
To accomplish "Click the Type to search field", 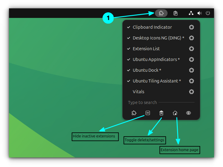I will [161, 102].
